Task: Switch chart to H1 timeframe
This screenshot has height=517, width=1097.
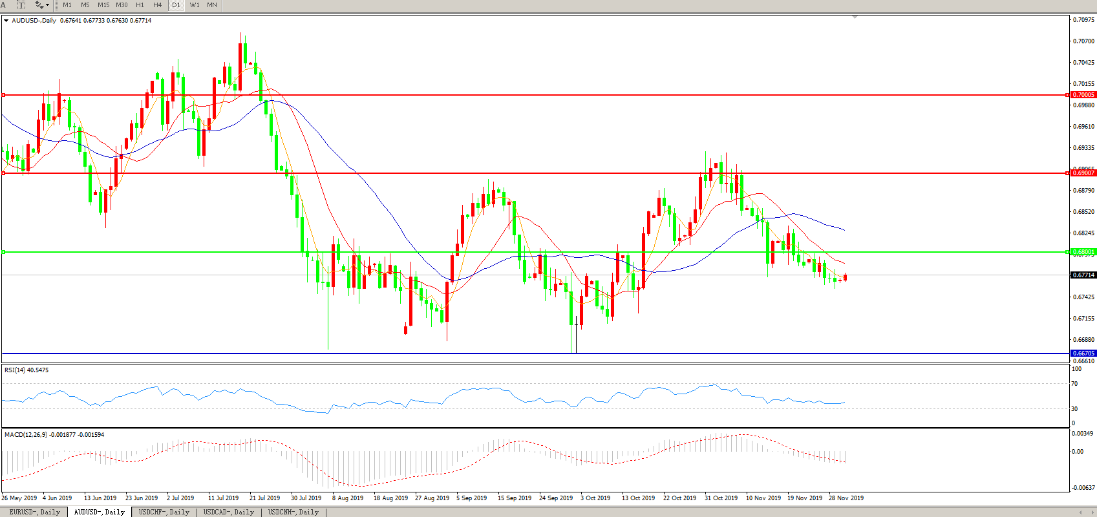Action: [x=140, y=5]
